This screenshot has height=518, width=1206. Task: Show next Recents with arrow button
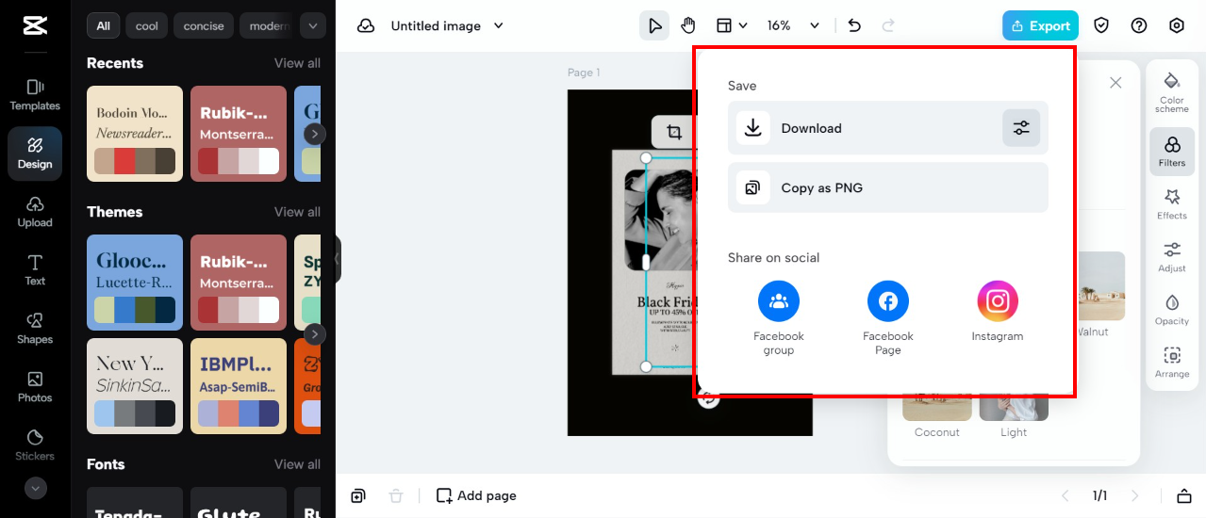[x=315, y=134]
